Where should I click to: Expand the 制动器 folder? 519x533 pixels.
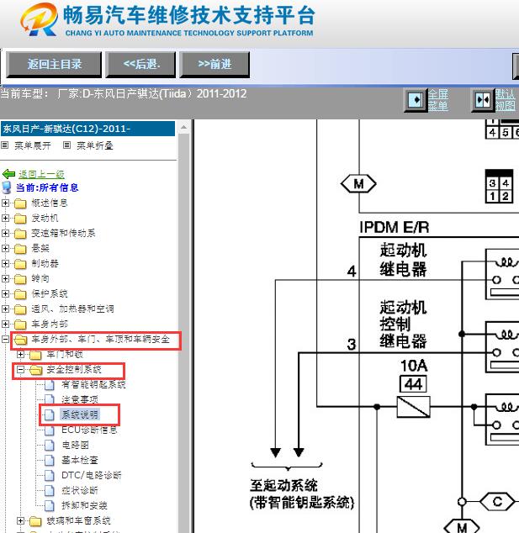5,263
